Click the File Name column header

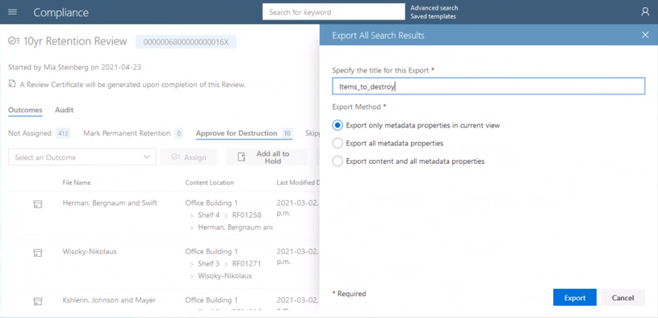click(x=77, y=182)
